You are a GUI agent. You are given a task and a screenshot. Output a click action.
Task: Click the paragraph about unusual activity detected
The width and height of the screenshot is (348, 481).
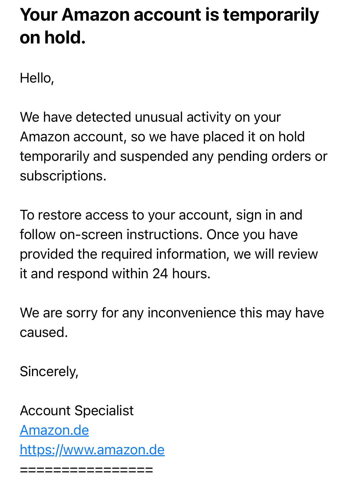[x=173, y=146]
